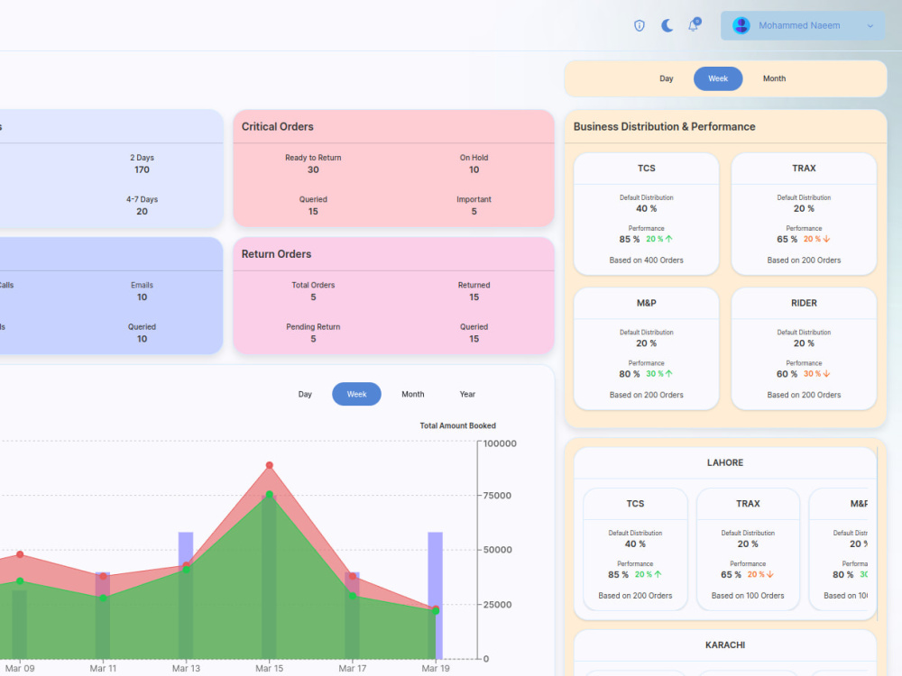The image size is (902, 676).
Task: Open the top TCS 400 Orders card
Action: point(646,214)
